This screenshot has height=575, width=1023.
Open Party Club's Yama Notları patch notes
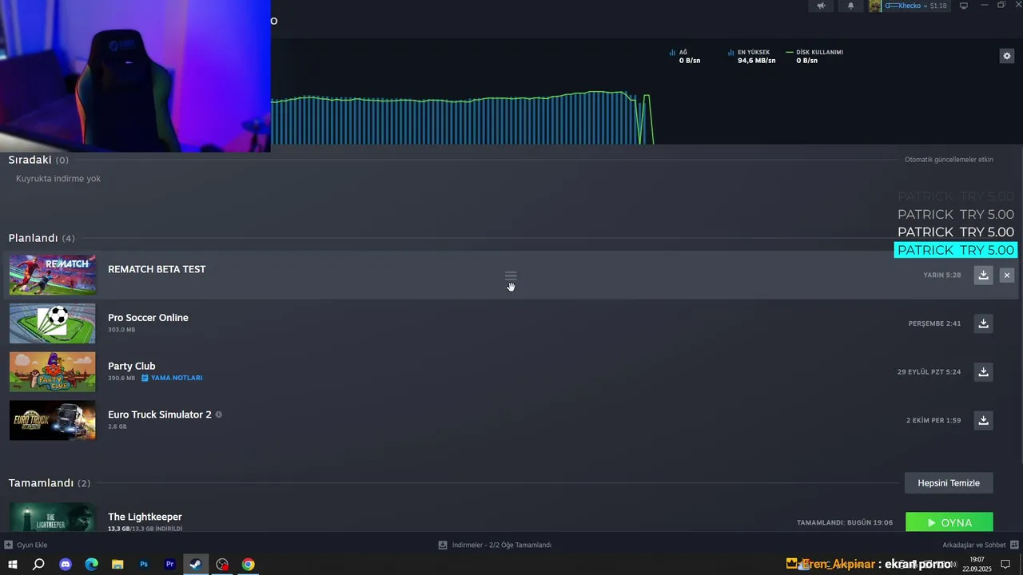(x=172, y=378)
